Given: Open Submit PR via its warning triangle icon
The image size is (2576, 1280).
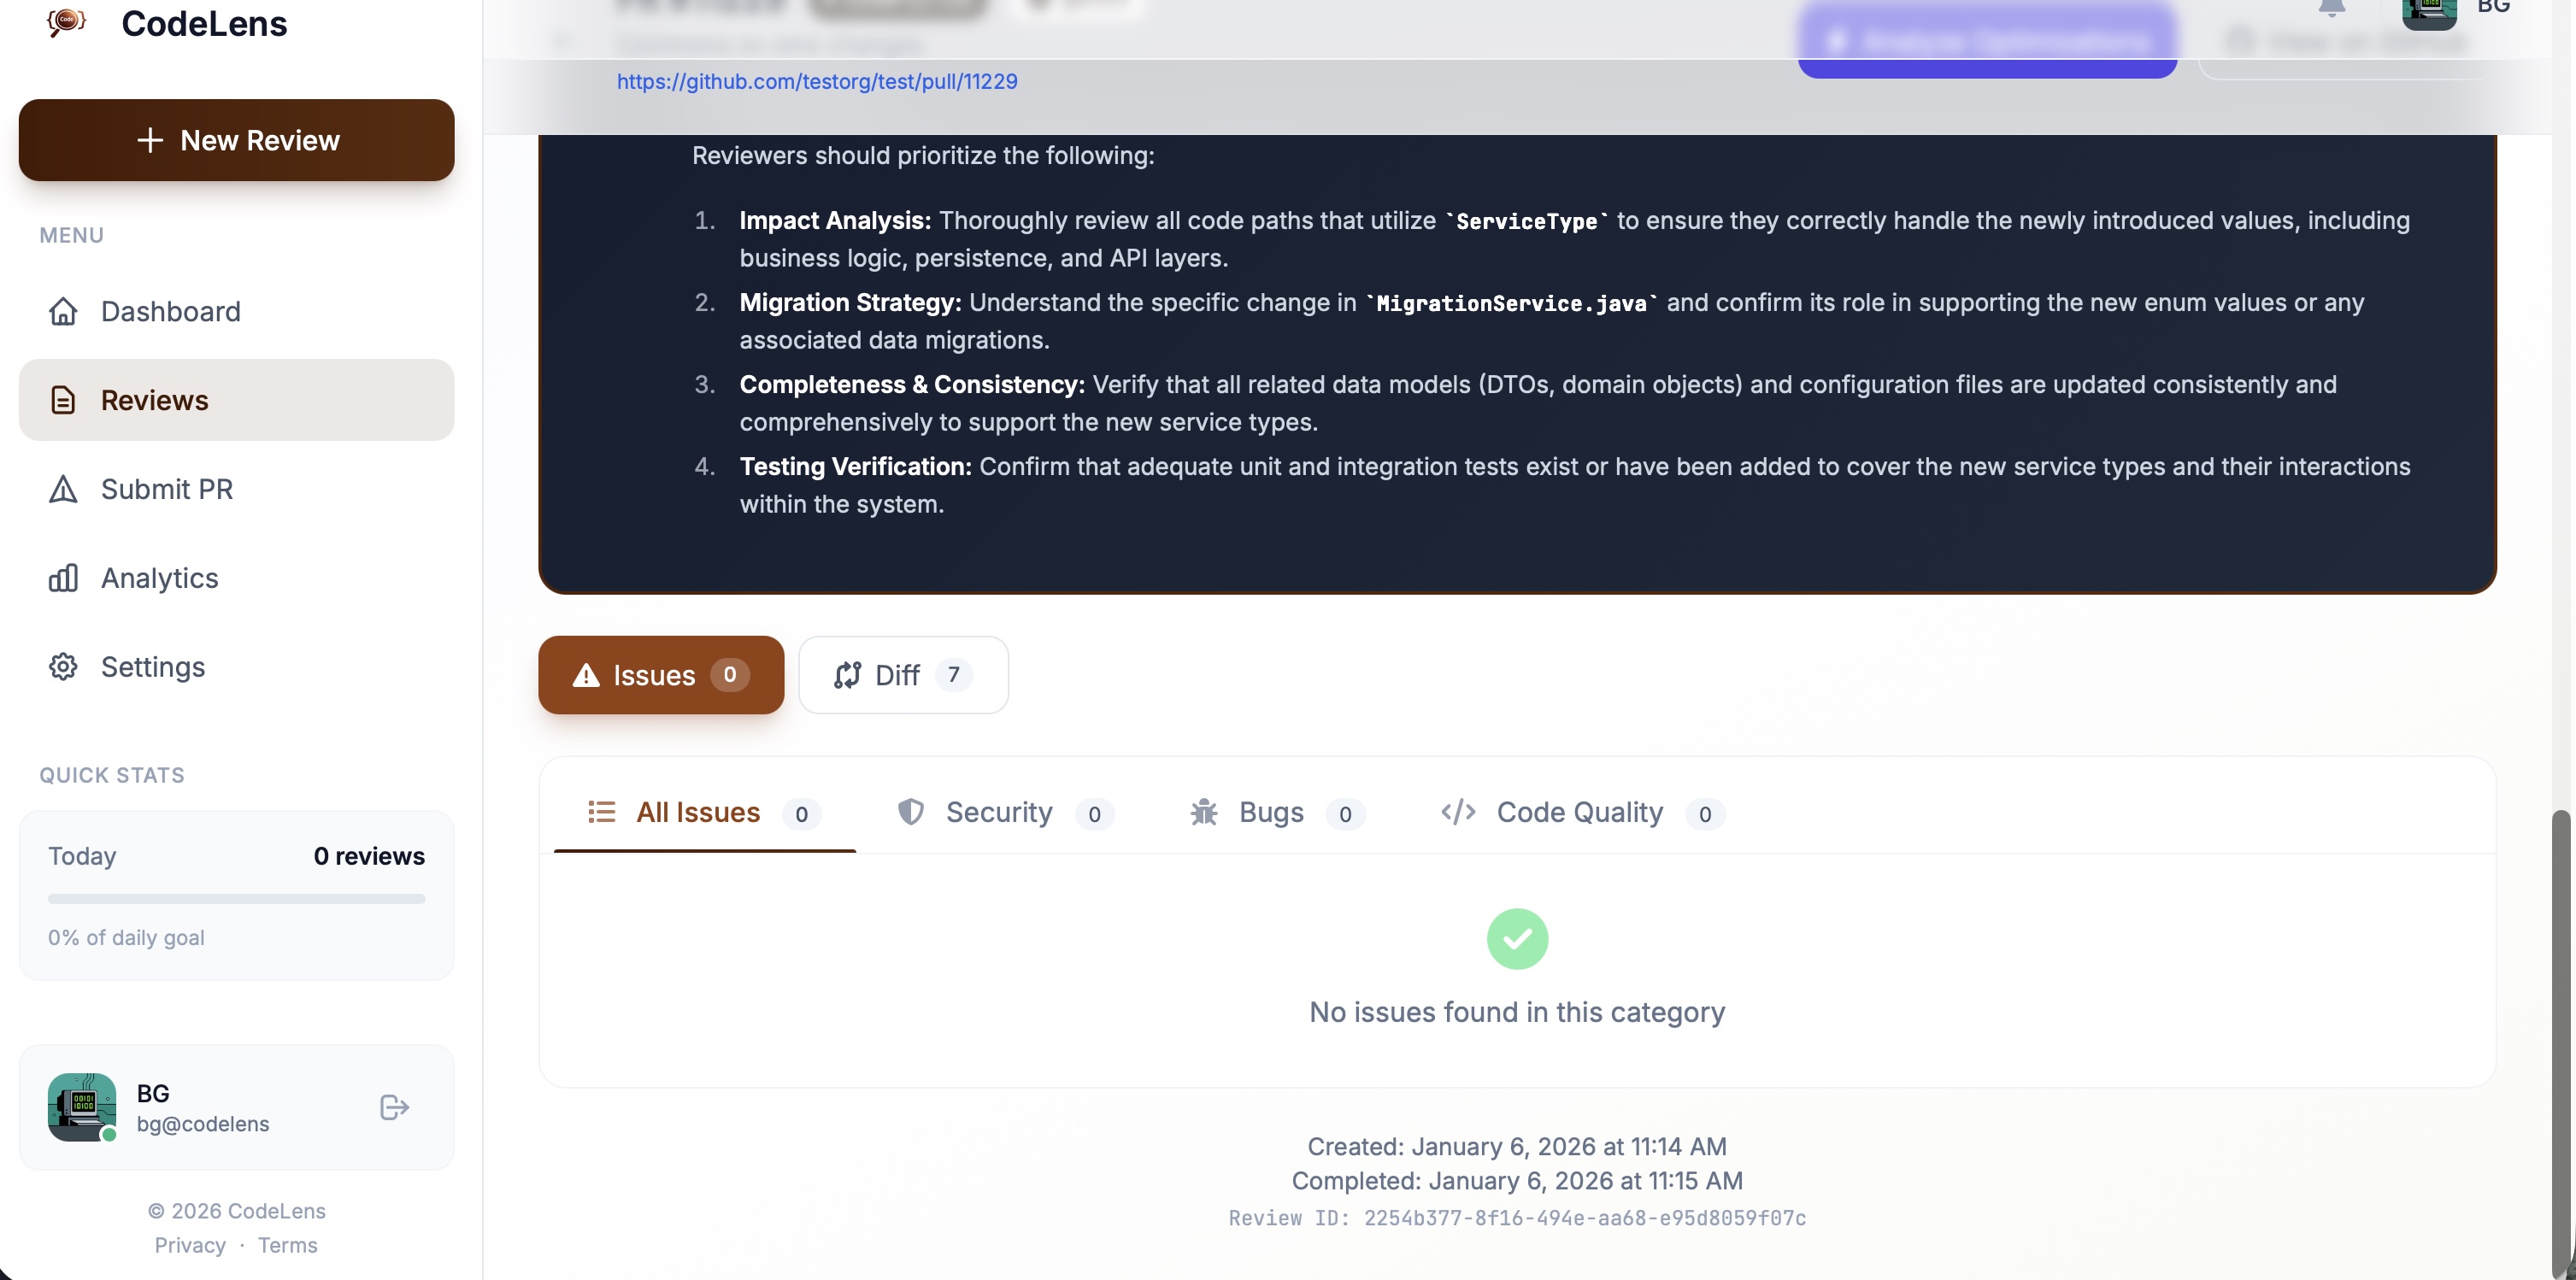Looking at the screenshot, I should (x=62, y=489).
